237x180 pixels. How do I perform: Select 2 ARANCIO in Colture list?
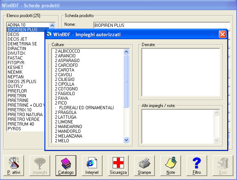point(88,56)
